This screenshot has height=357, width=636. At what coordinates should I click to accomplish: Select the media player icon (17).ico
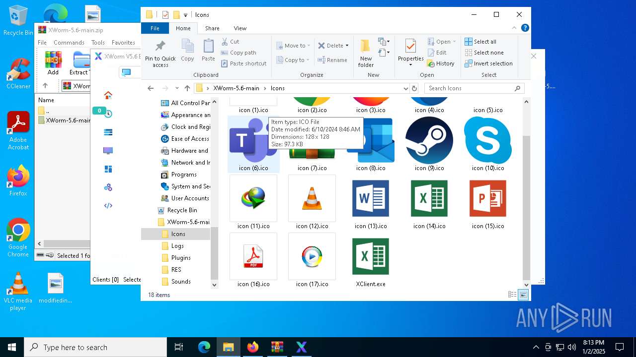312,260
